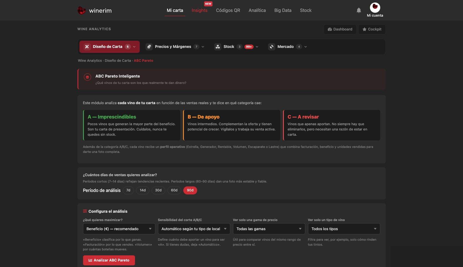Click the Diseño de Carta tools icon

(x=87, y=47)
